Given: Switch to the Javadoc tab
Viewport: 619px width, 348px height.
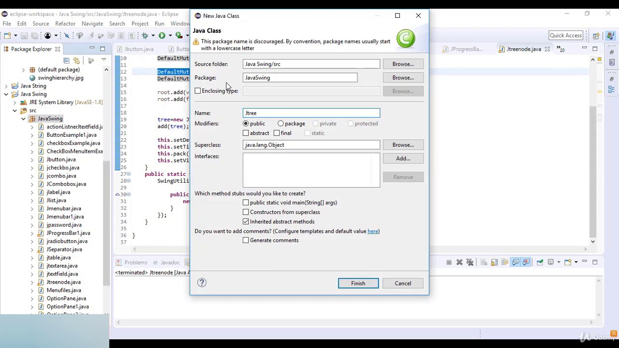Looking at the screenshot, I should 166,262.
